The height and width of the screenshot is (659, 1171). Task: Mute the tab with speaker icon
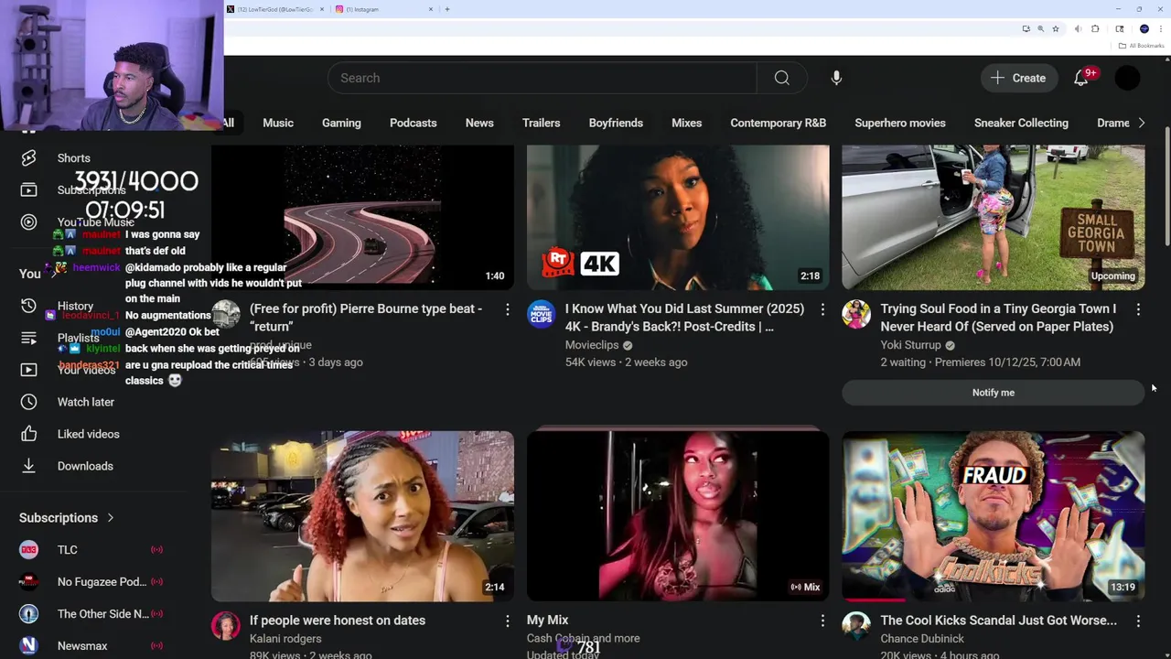[1079, 28]
